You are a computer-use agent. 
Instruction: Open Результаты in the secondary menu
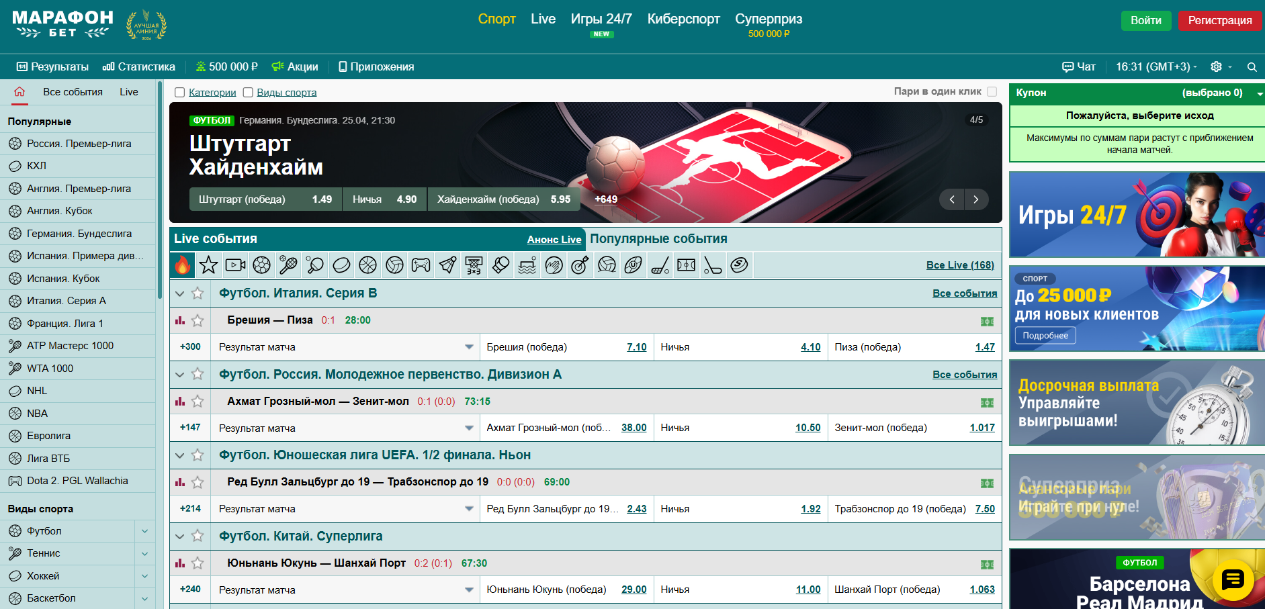click(x=52, y=67)
